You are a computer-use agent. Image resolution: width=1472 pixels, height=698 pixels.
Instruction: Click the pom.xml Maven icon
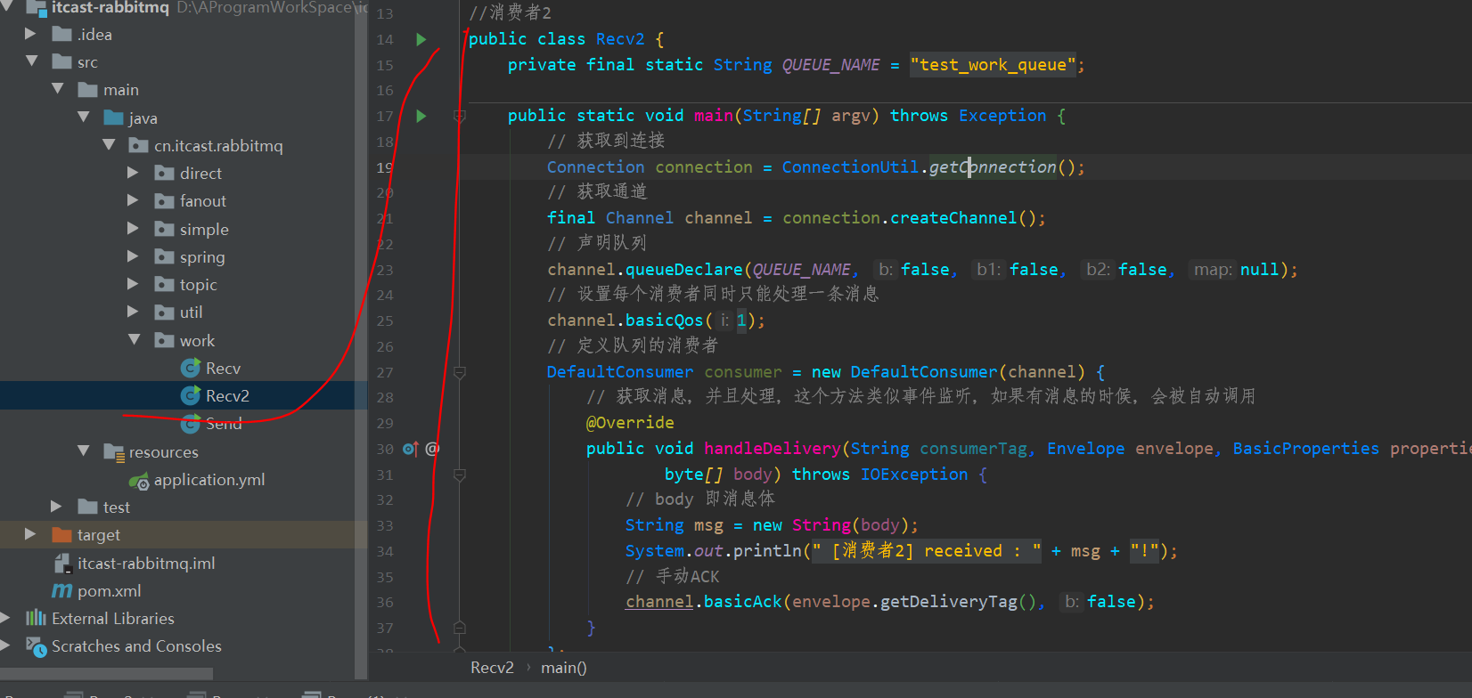[62, 590]
